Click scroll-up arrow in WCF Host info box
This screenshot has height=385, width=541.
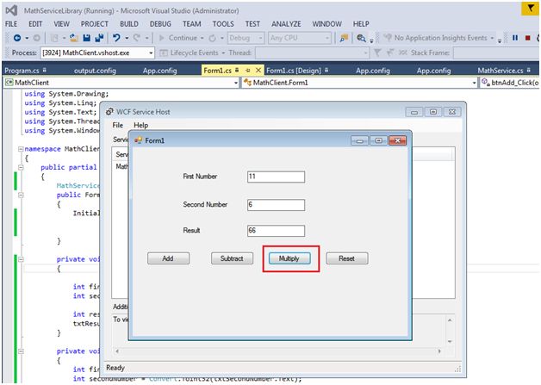click(450, 320)
